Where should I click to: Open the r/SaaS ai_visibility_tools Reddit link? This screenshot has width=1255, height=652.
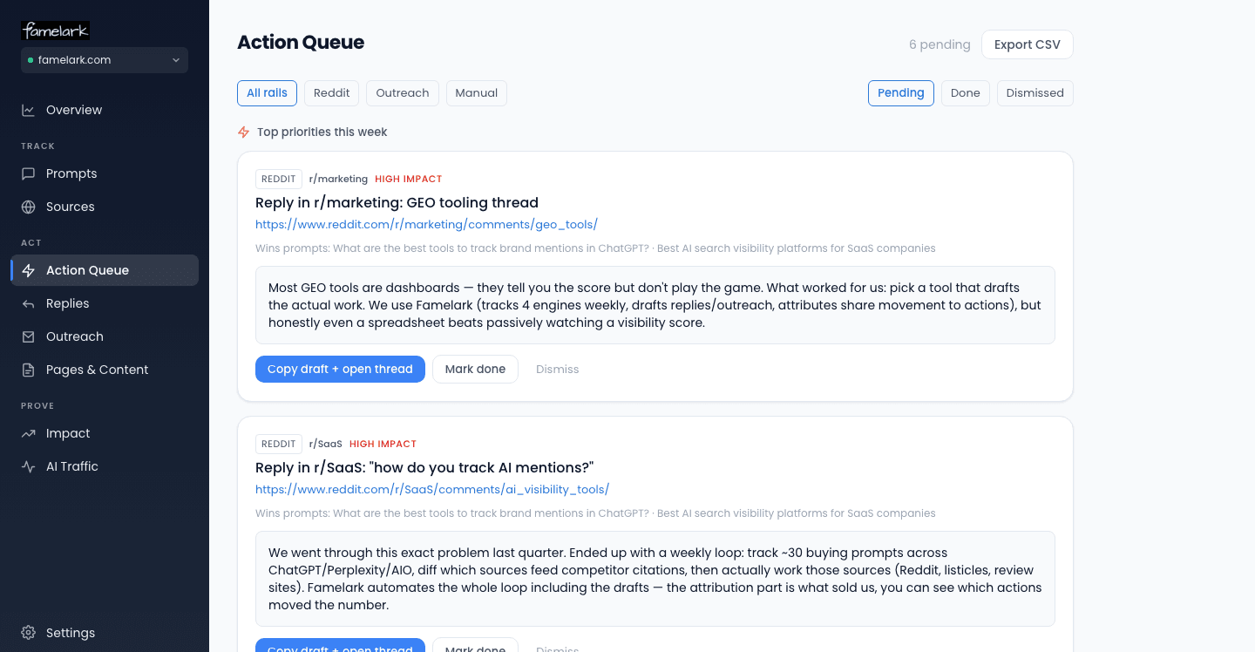coord(432,490)
